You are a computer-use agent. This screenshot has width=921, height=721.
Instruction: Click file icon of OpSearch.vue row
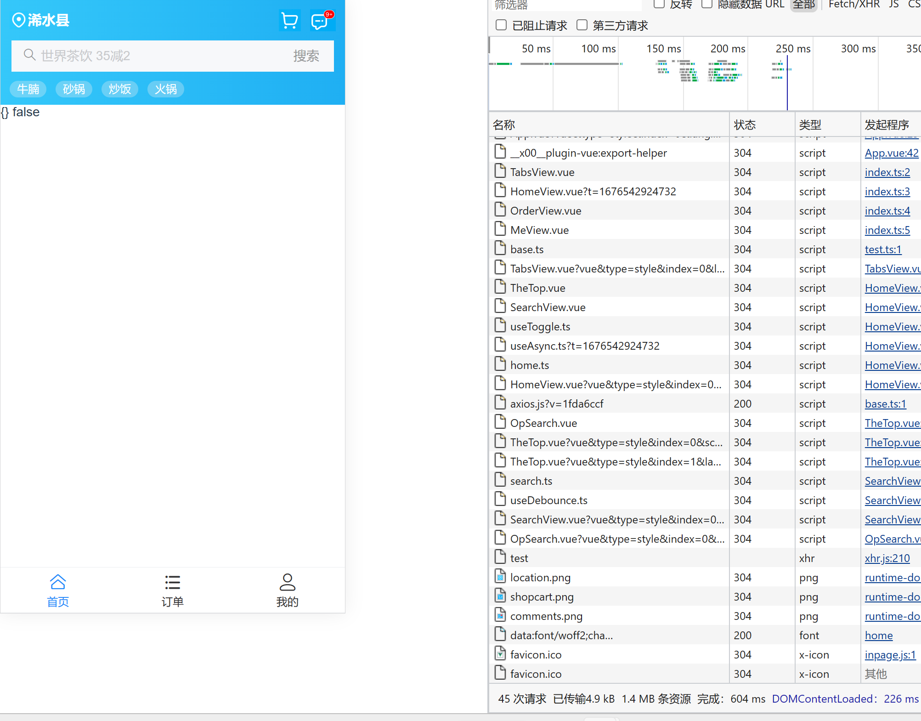pyautogui.click(x=500, y=422)
